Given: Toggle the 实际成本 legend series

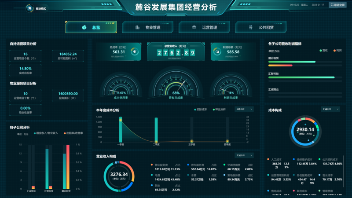Looking at the screenshot, I should point(201,110).
